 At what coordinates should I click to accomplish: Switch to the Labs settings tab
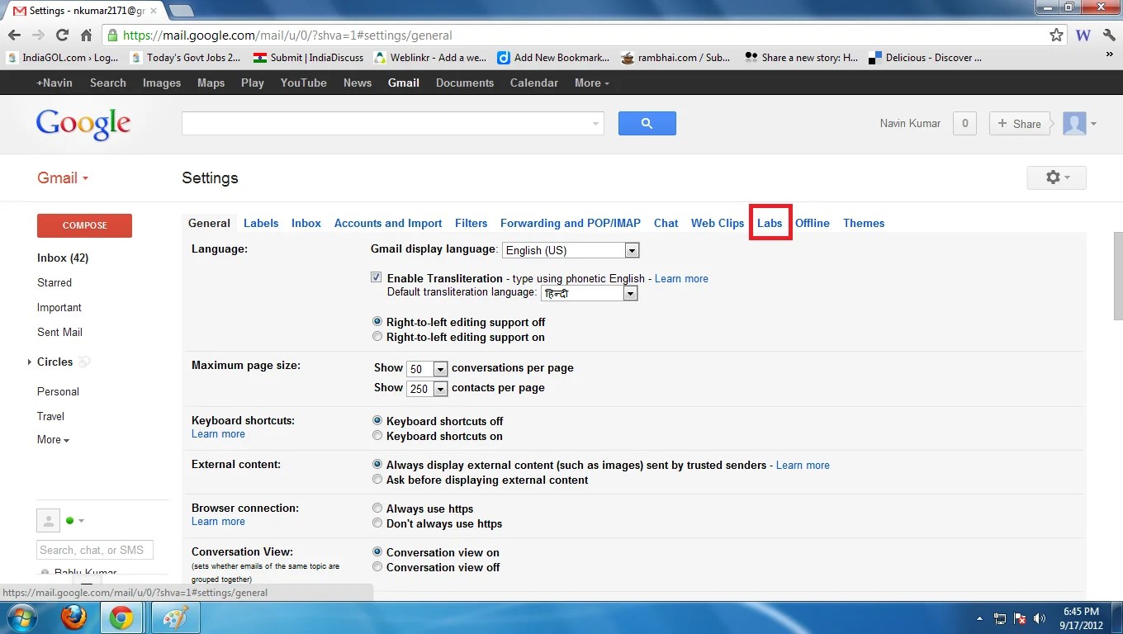point(770,223)
